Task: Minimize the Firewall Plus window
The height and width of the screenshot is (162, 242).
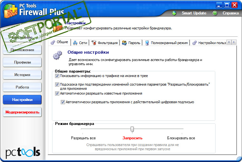Action: point(219,5)
